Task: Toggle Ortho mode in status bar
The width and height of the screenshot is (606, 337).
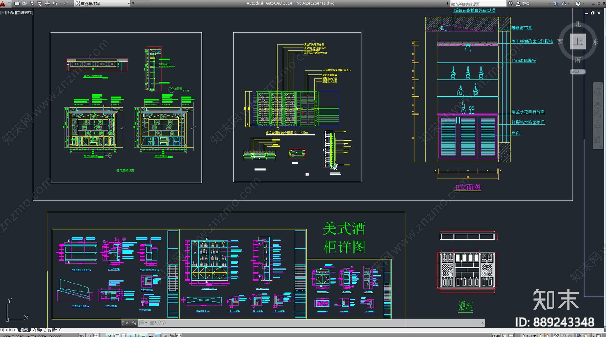Action: pyautogui.click(x=102, y=335)
